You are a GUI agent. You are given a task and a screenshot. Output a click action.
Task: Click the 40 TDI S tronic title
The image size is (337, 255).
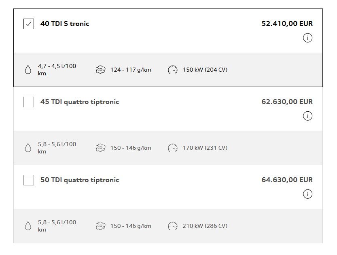tap(65, 23)
